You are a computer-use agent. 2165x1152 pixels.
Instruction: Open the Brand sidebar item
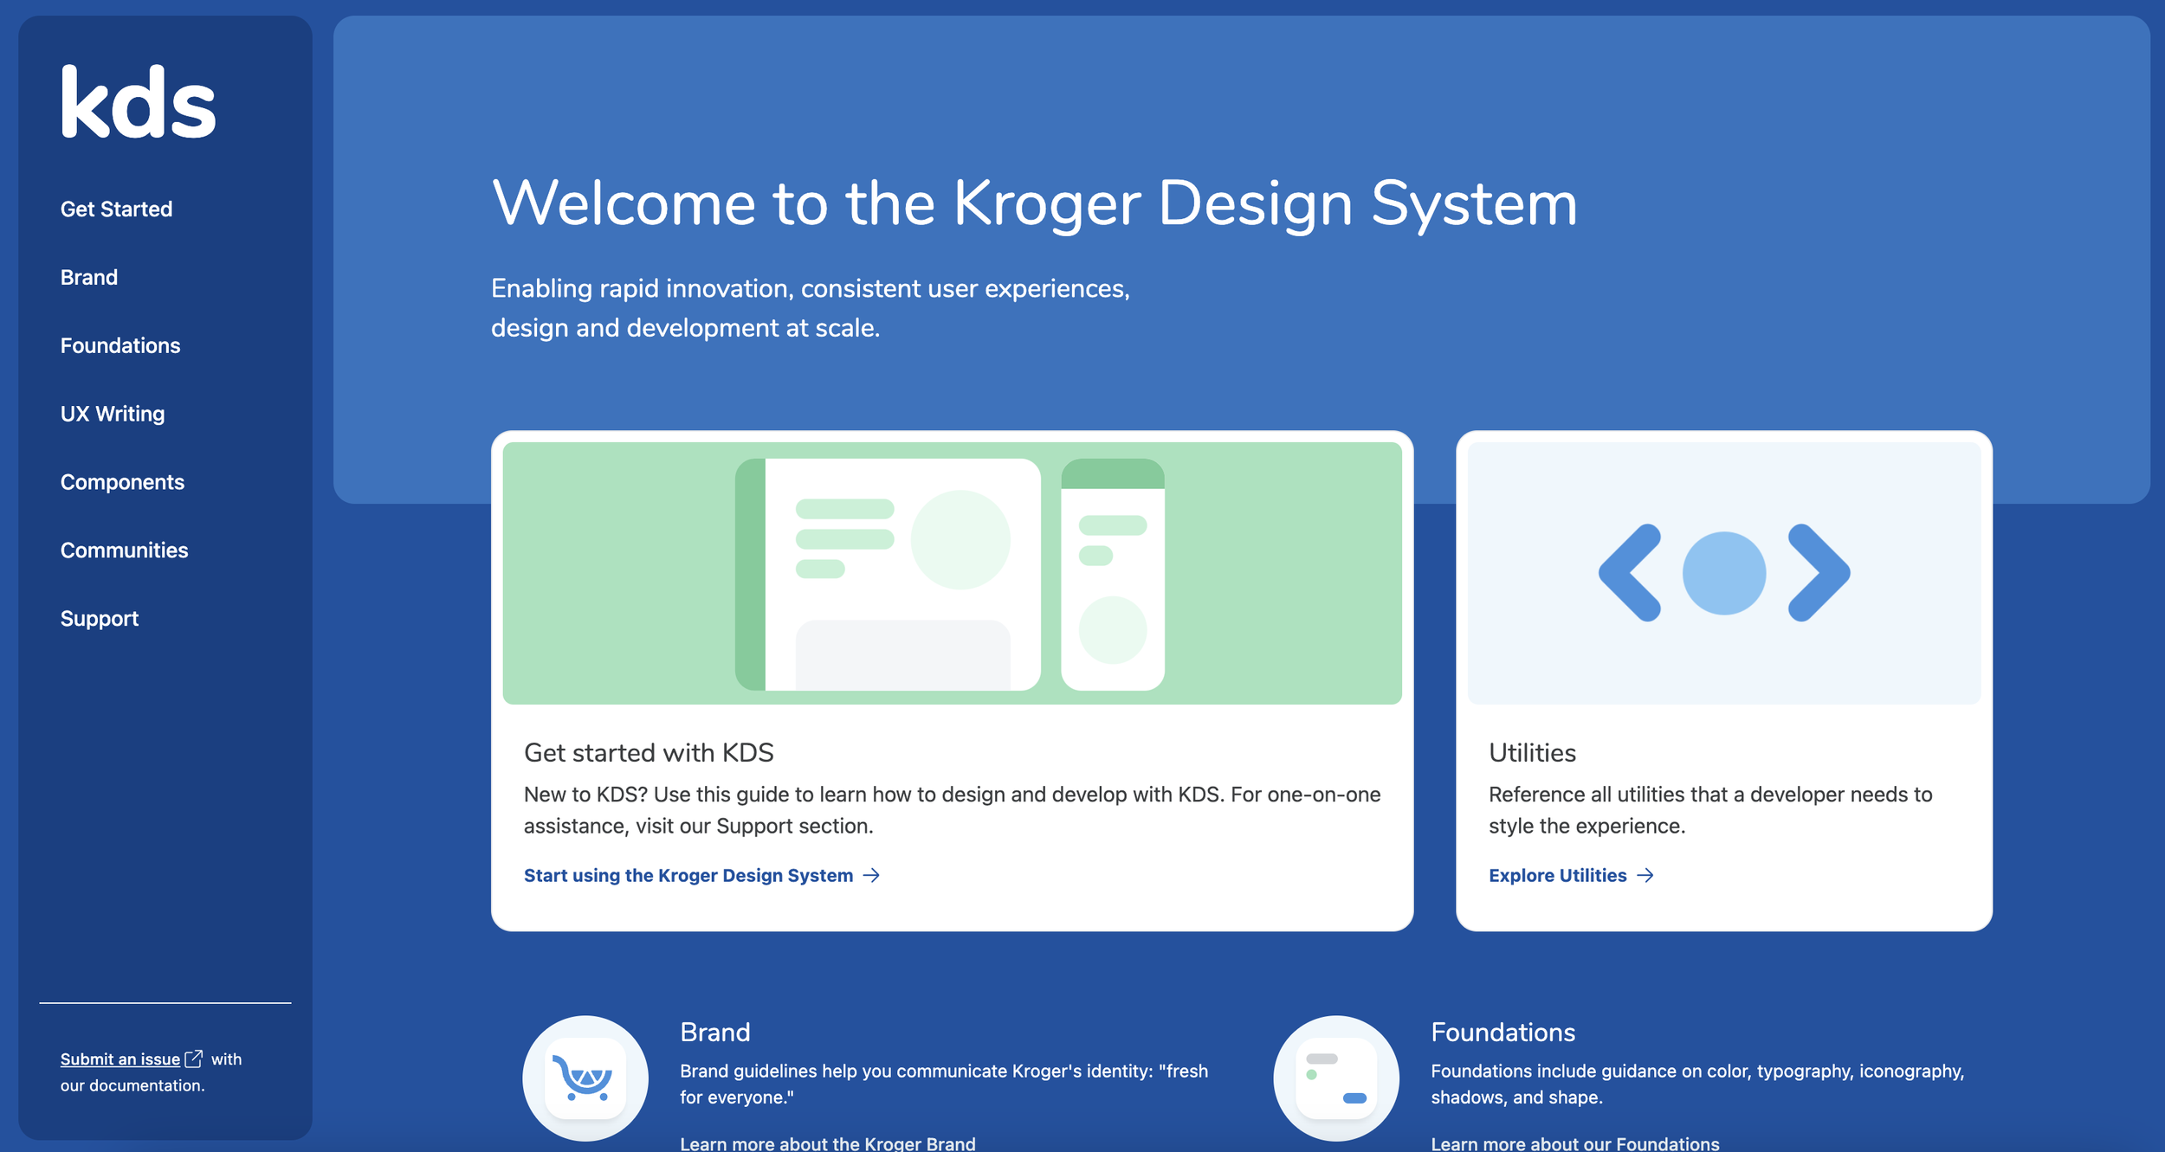pos(88,277)
